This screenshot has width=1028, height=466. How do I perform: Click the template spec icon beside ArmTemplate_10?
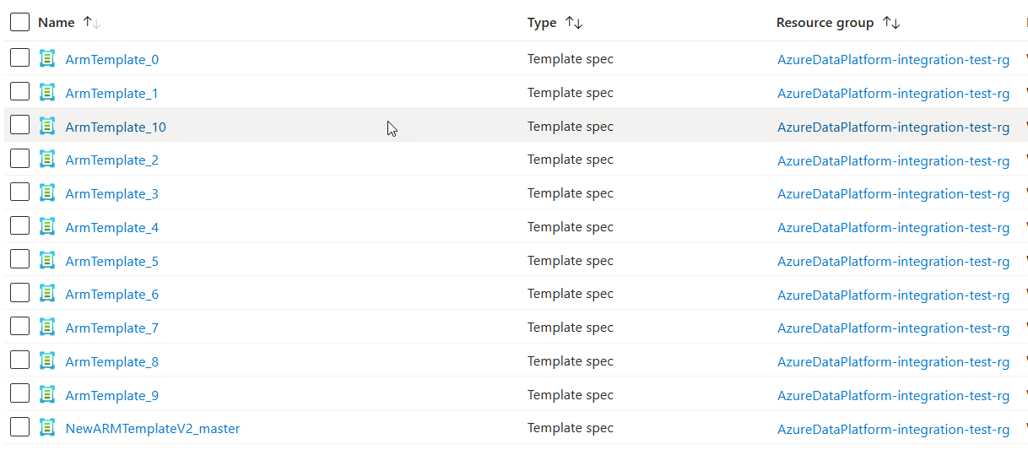point(47,126)
